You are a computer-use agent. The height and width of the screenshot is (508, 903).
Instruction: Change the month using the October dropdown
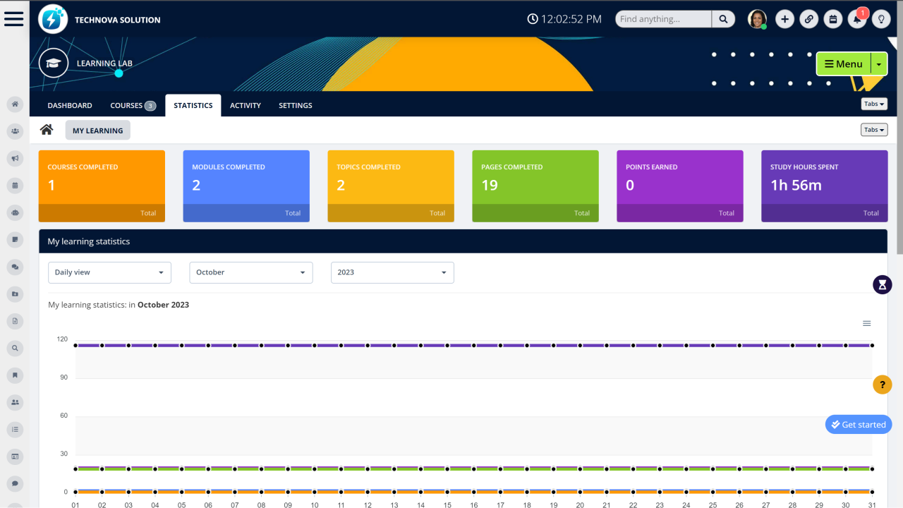click(x=251, y=272)
